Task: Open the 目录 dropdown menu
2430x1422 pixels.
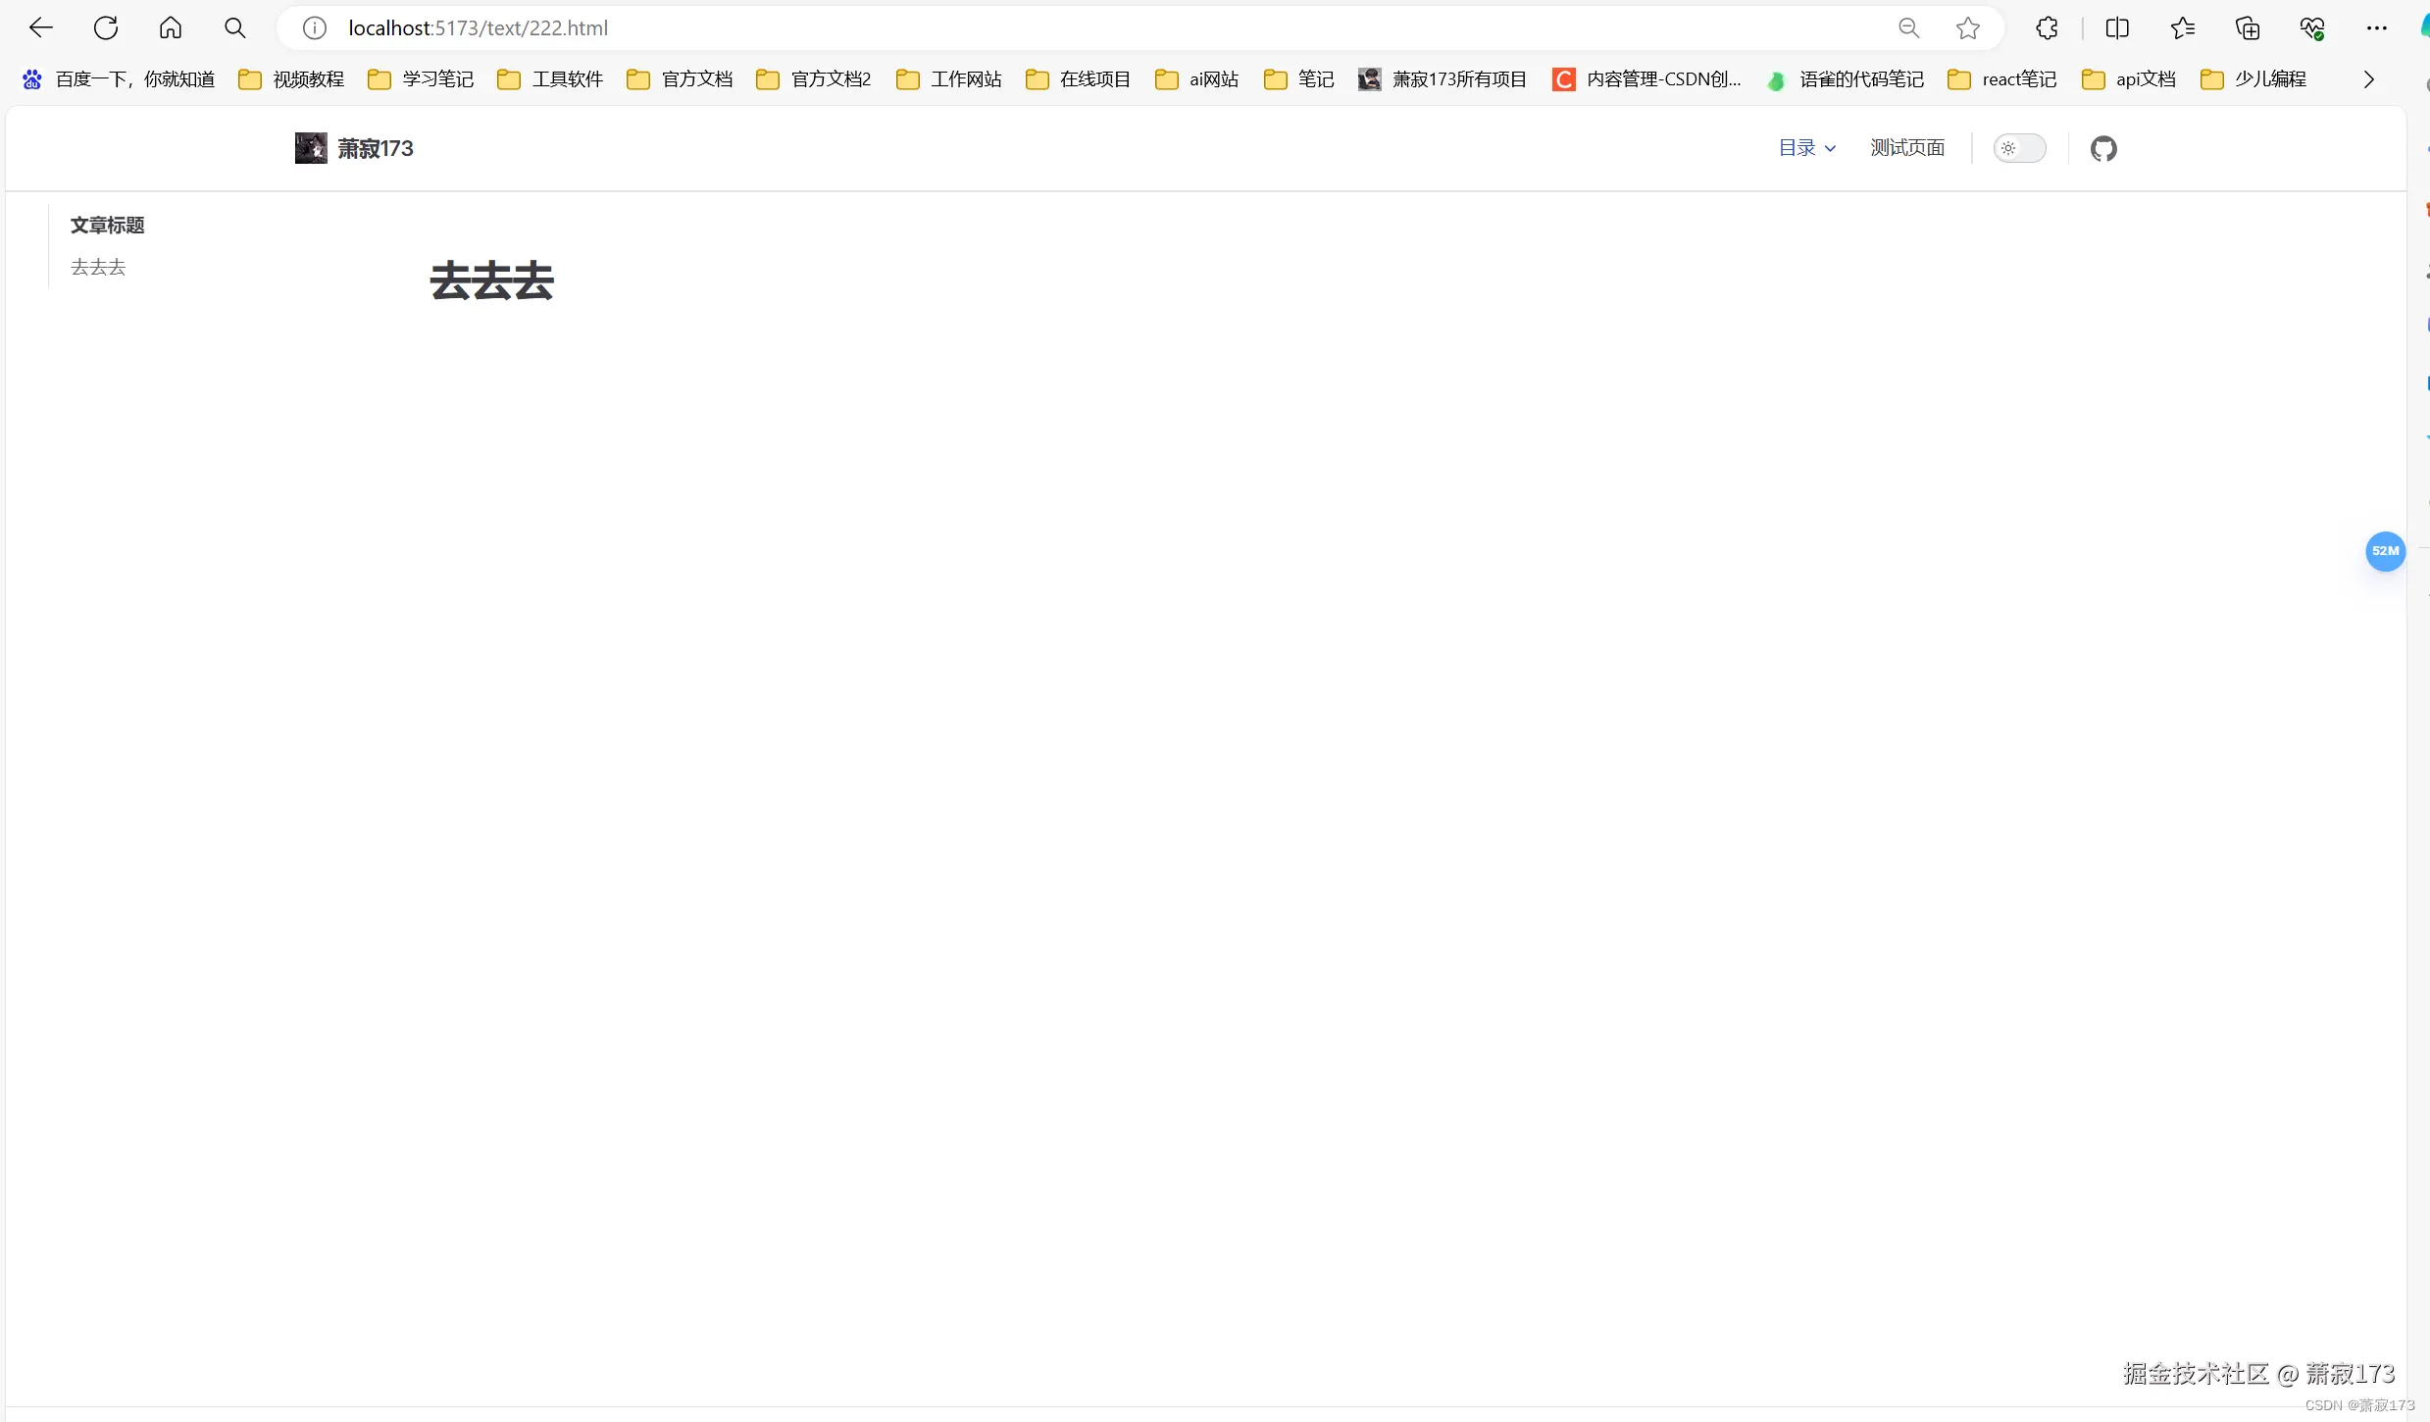Action: click(x=1805, y=147)
